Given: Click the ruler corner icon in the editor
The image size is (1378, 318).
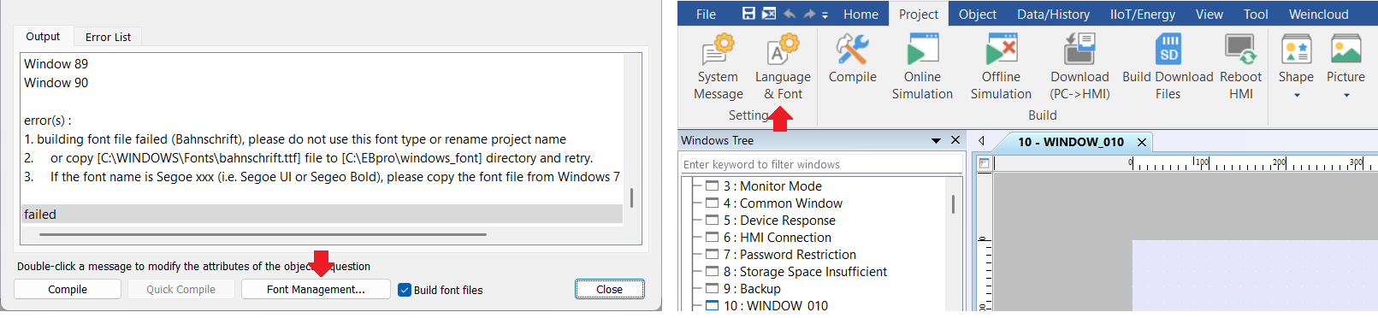Looking at the screenshot, I should (984, 163).
